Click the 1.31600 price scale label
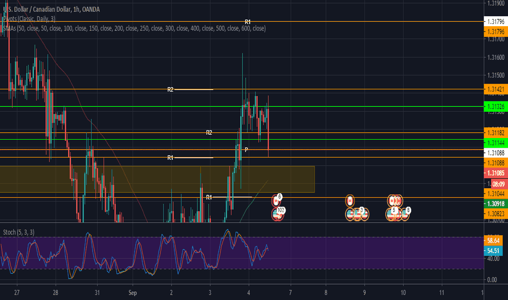The image size is (508, 300). pos(495,57)
